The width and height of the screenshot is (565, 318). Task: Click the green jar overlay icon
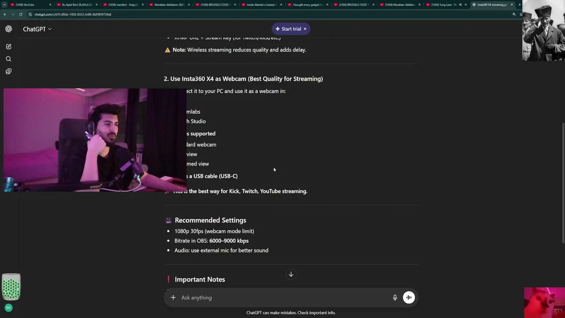[11, 287]
